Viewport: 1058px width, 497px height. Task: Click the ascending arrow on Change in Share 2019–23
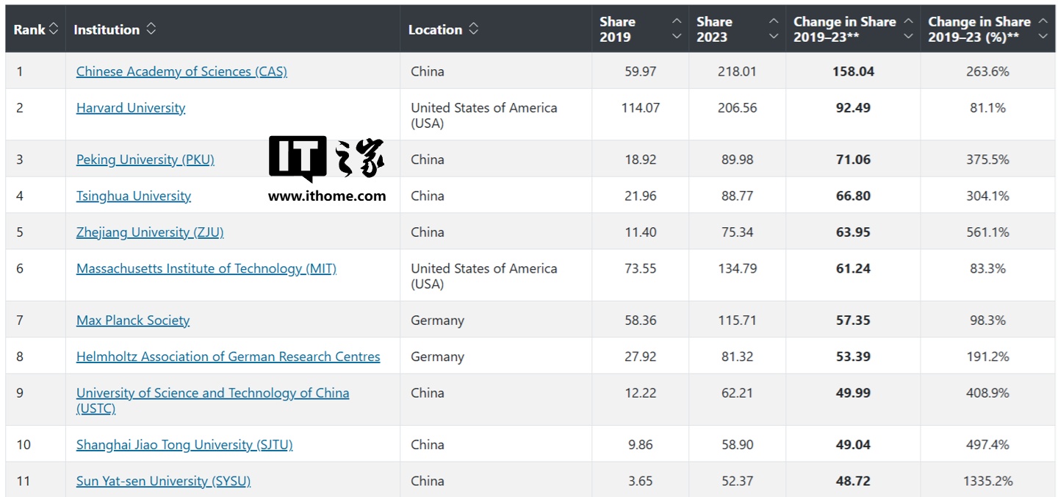[909, 21]
